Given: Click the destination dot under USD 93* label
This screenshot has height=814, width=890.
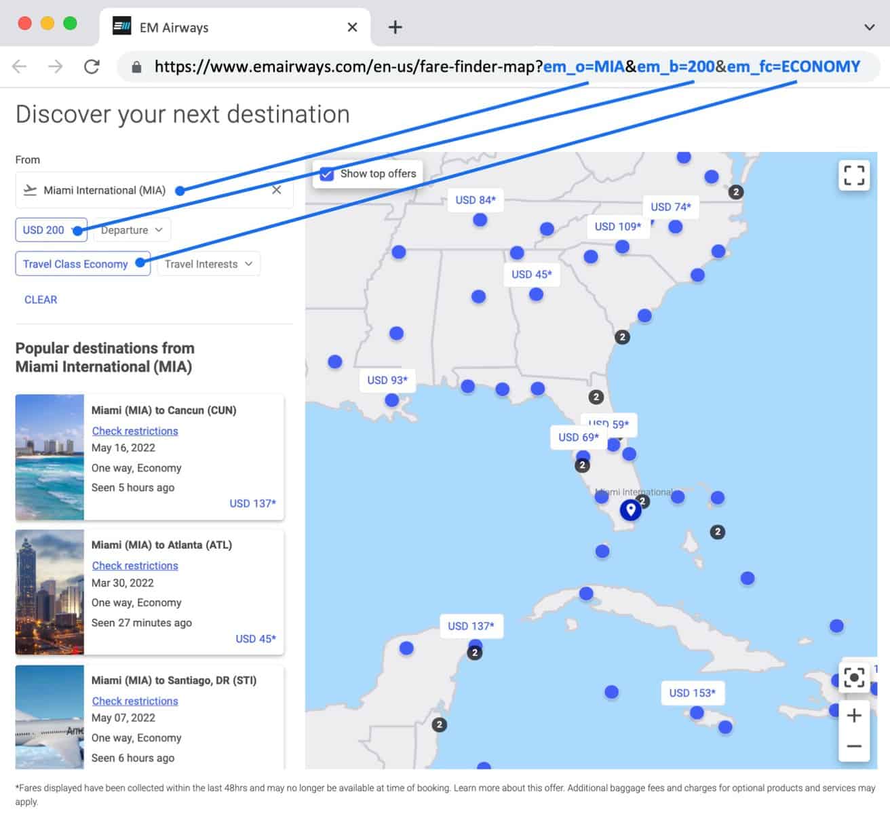Looking at the screenshot, I should 391,400.
